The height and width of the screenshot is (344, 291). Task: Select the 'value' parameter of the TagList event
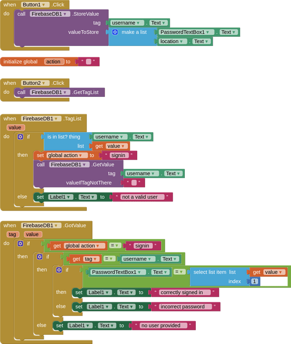(x=15, y=128)
